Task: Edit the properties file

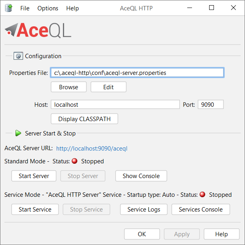Action: tap(108, 87)
